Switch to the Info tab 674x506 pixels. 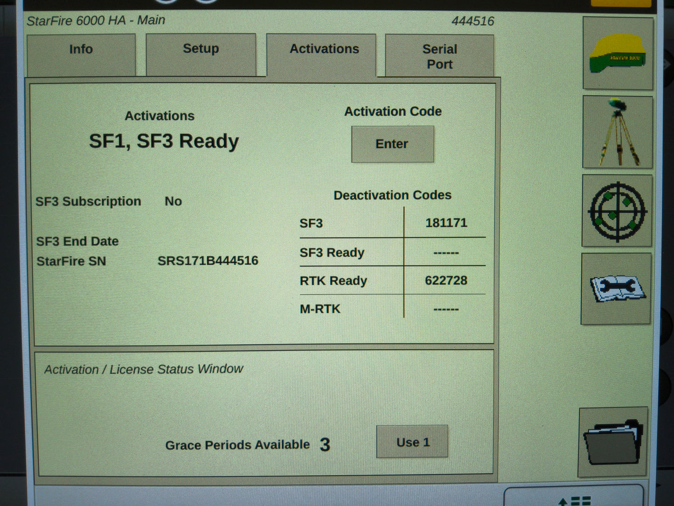(x=81, y=55)
